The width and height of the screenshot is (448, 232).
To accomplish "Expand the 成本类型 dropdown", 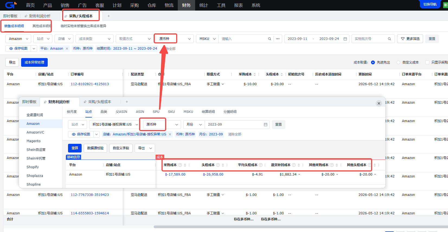I will pyautogui.click(x=95, y=39).
